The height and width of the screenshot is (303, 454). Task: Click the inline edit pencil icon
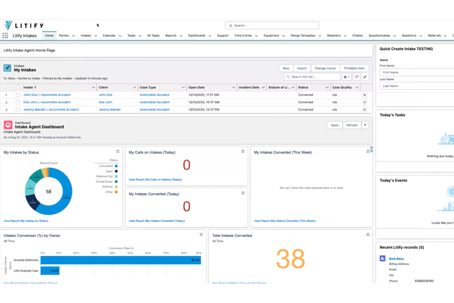tap(365, 77)
